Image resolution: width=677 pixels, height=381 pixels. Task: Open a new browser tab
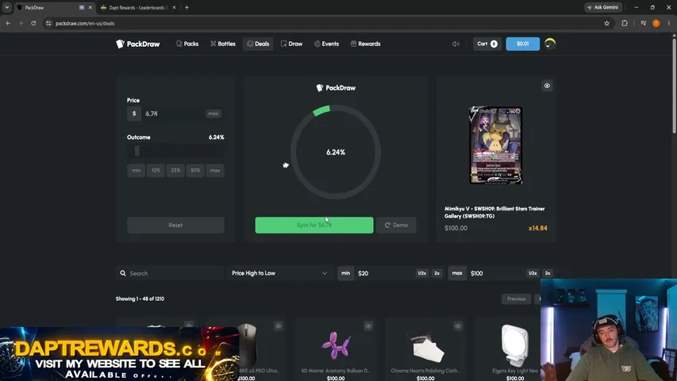pyautogui.click(x=187, y=7)
